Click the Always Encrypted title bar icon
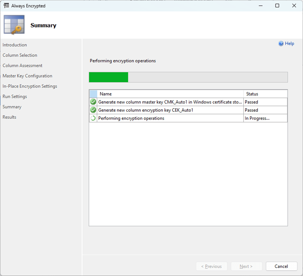Viewport: 303px width, 276px height. pos(6,5)
